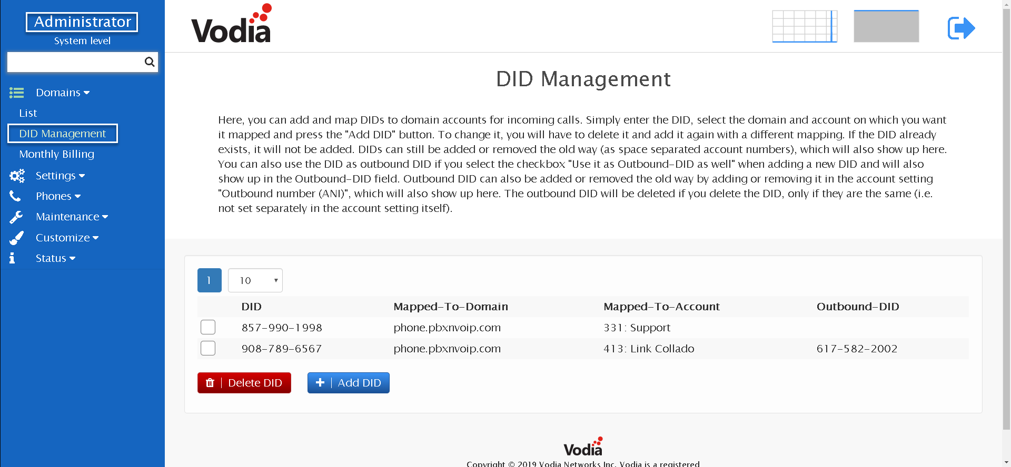
Task: Click the Mapped-To-Account column header
Action: coord(661,307)
